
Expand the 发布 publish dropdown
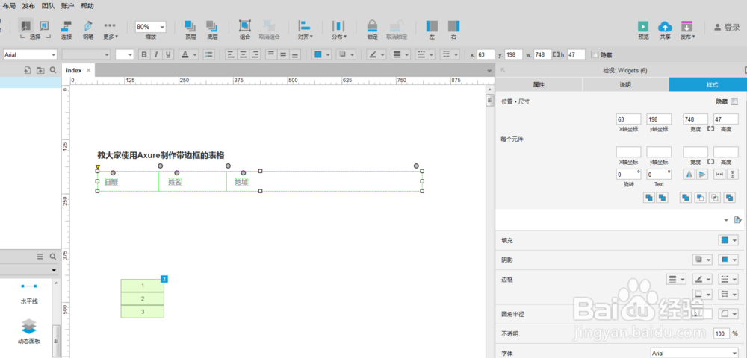click(687, 30)
